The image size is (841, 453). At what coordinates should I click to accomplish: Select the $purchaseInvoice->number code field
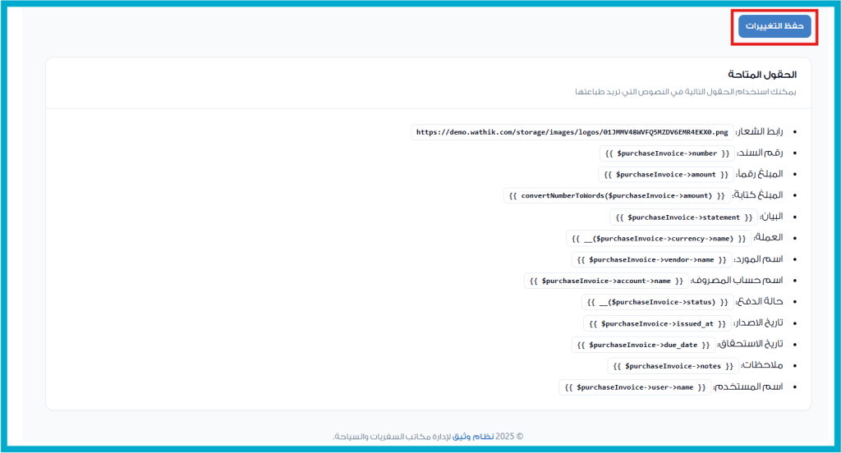tap(667, 153)
